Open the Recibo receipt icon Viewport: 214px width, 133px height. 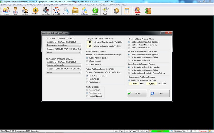click(106, 11)
